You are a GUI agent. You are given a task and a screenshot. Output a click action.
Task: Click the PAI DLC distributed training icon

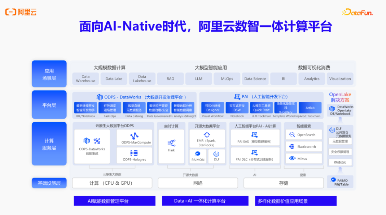click(254, 153)
